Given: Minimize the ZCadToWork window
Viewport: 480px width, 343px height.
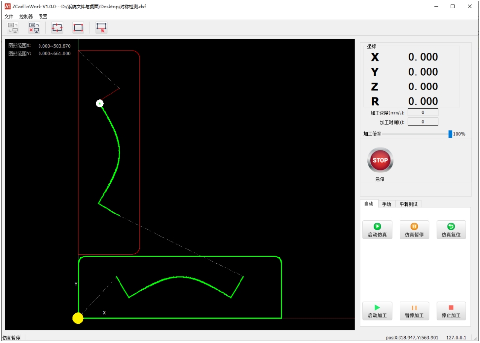Looking at the screenshot, I should [436, 7].
